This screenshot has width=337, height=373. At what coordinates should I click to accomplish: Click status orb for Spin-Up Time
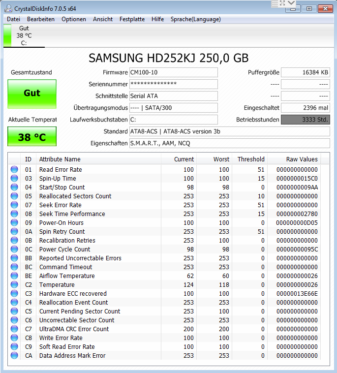[x=14, y=178]
